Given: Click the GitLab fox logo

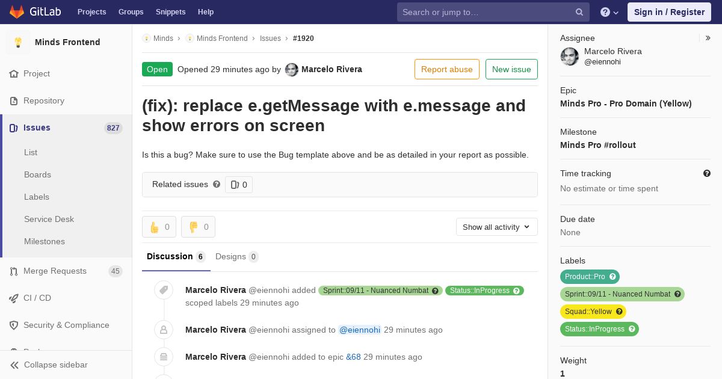Looking at the screenshot, I should click(17, 11).
